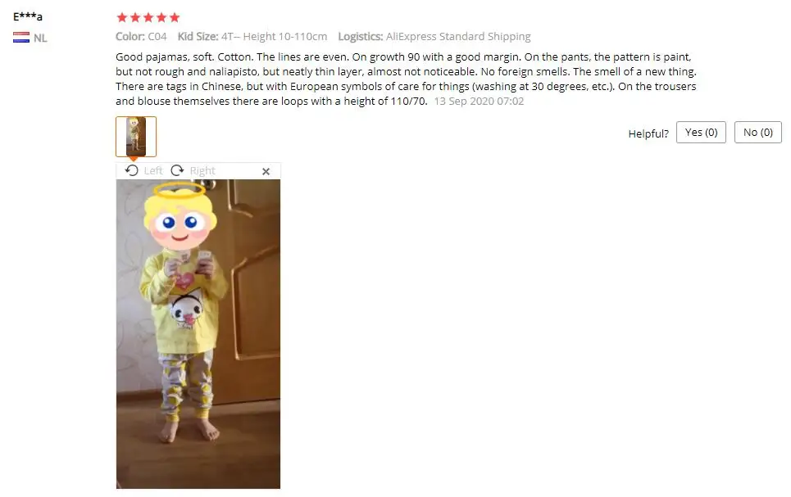Click the first red rating star
791x497 pixels.
(122, 18)
